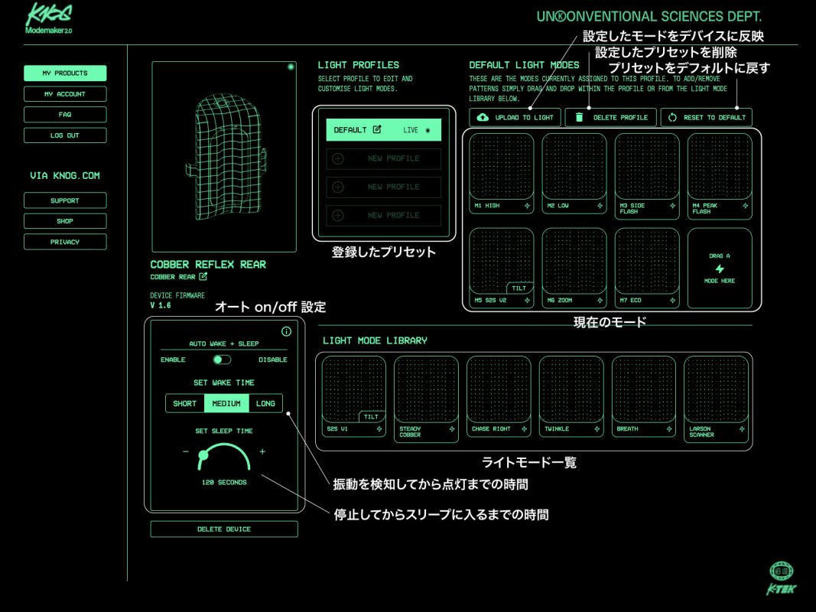Click RESET TO DEFAULT button
Viewport: 816px width, 612px height.
pos(706,117)
